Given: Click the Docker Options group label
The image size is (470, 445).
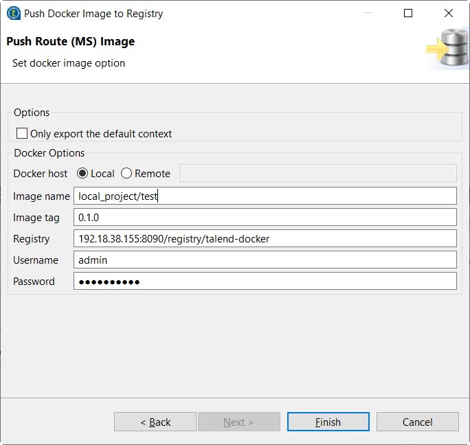Looking at the screenshot, I should tap(49, 153).
